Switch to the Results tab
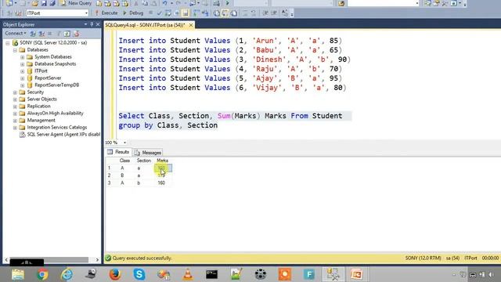The width and height of the screenshot is (501, 282). click(118, 152)
